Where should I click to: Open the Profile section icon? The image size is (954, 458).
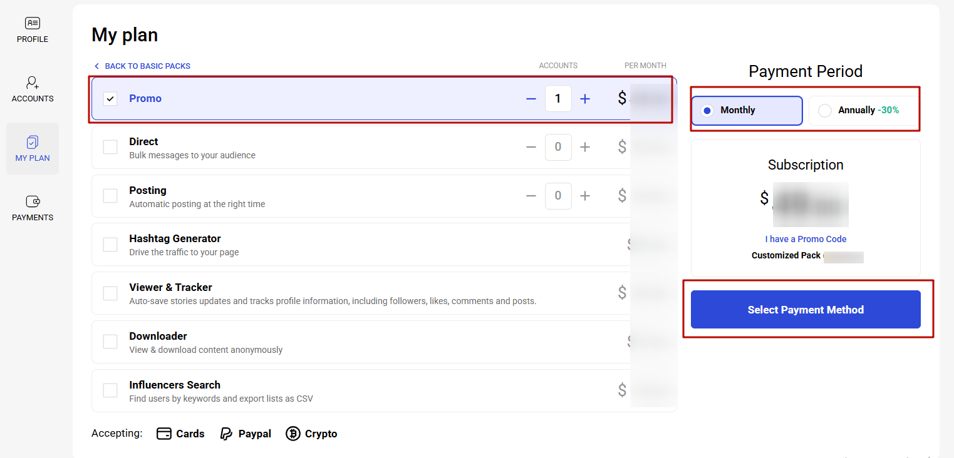[33, 24]
